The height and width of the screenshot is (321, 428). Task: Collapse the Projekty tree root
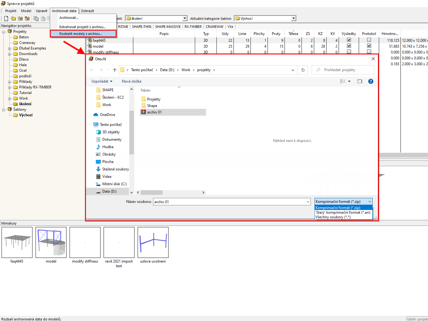click(4, 32)
